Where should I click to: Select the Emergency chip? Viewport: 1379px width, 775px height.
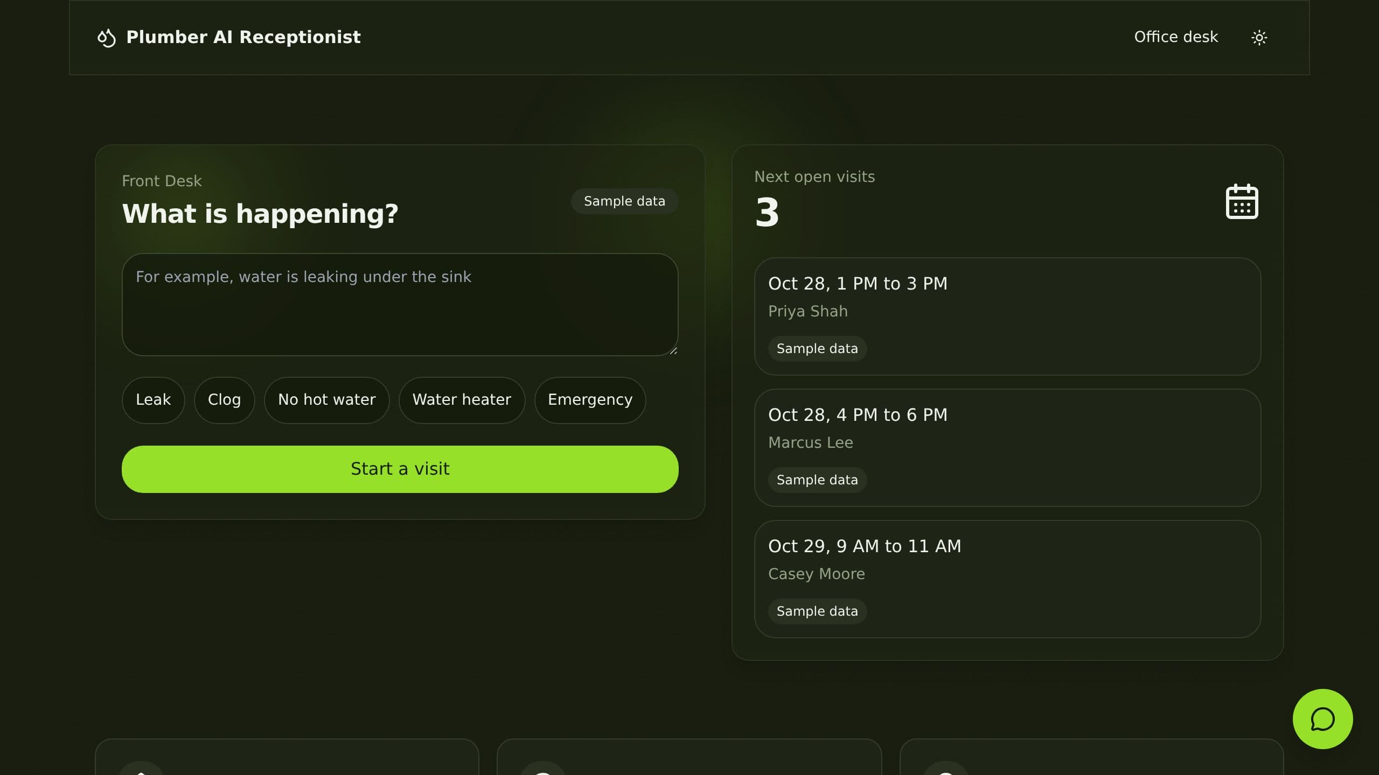(x=590, y=400)
